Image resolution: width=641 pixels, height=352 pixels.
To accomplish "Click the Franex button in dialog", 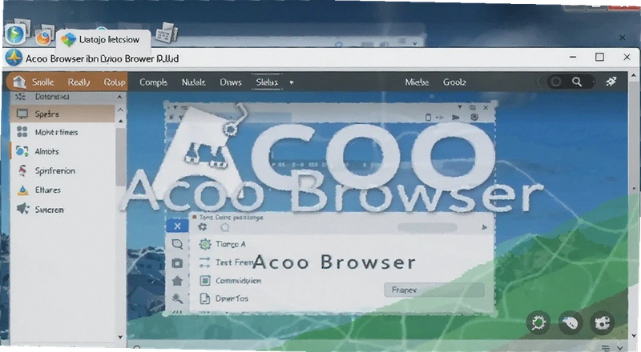I will click(434, 290).
